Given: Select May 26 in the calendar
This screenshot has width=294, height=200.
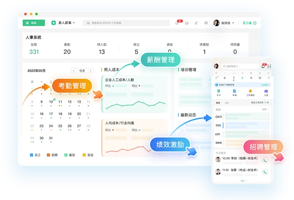Looking at the screenshot, I should click(70, 126).
